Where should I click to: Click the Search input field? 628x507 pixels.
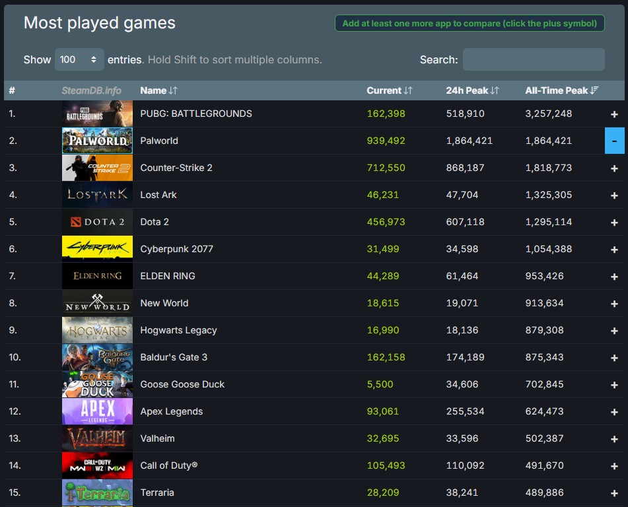[533, 59]
